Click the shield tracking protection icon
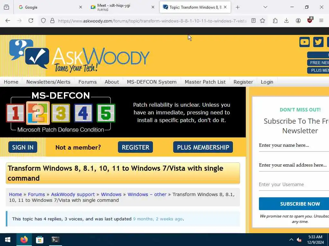 click(43, 20)
